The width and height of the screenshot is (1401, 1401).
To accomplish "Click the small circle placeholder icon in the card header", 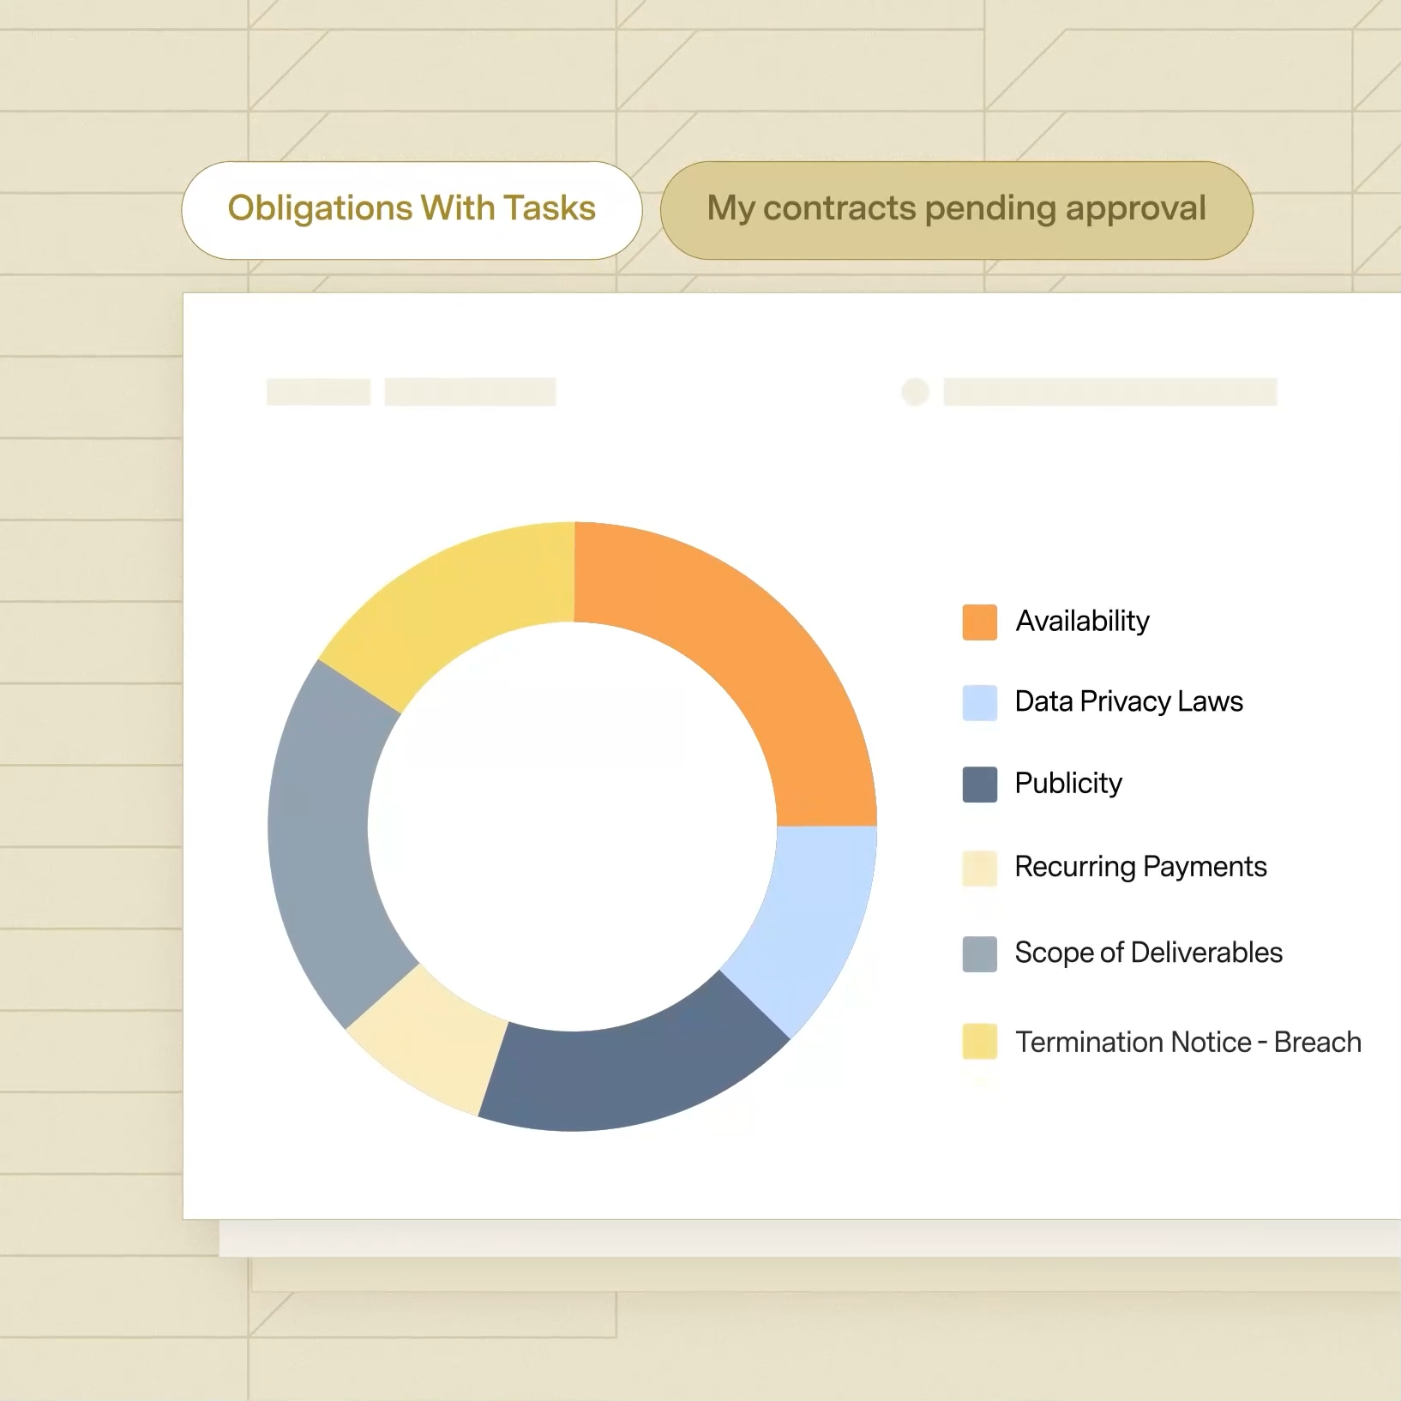I will click(x=915, y=392).
